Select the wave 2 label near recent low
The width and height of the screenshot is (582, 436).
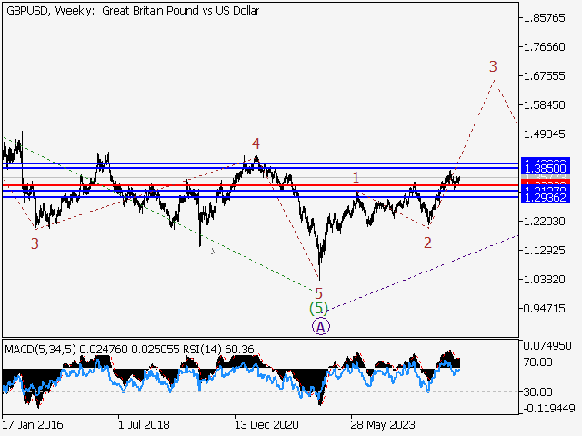point(427,242)
